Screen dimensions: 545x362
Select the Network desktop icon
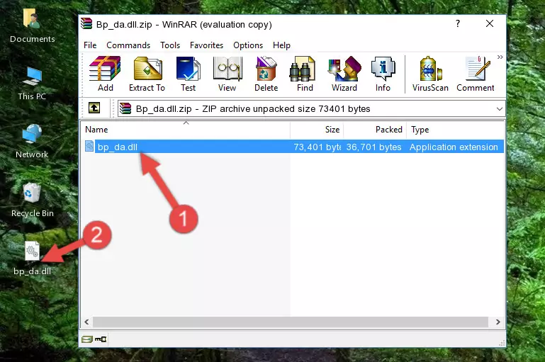coord(32,142)
